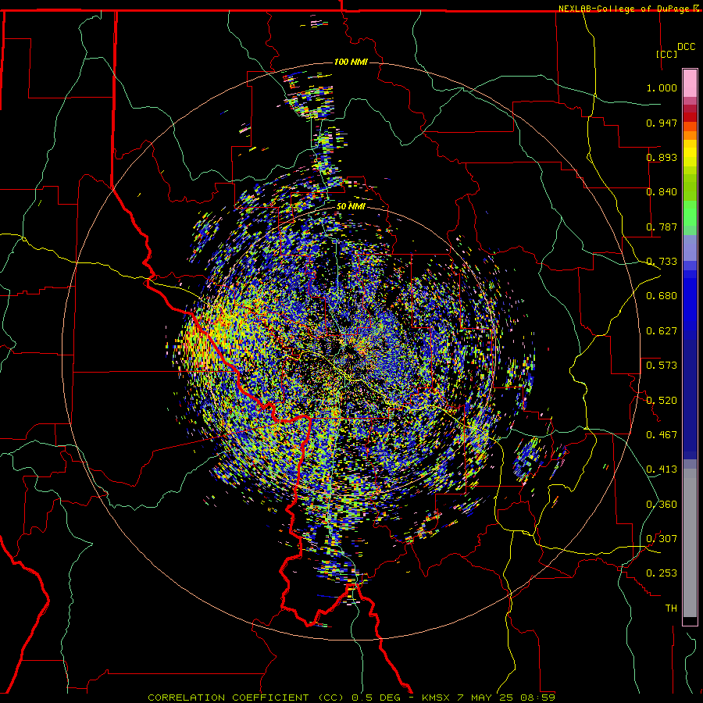Click the 50 NMI range ring label
Image resolution: width=703 pixels, height=703 pixels.
(351, 206)
